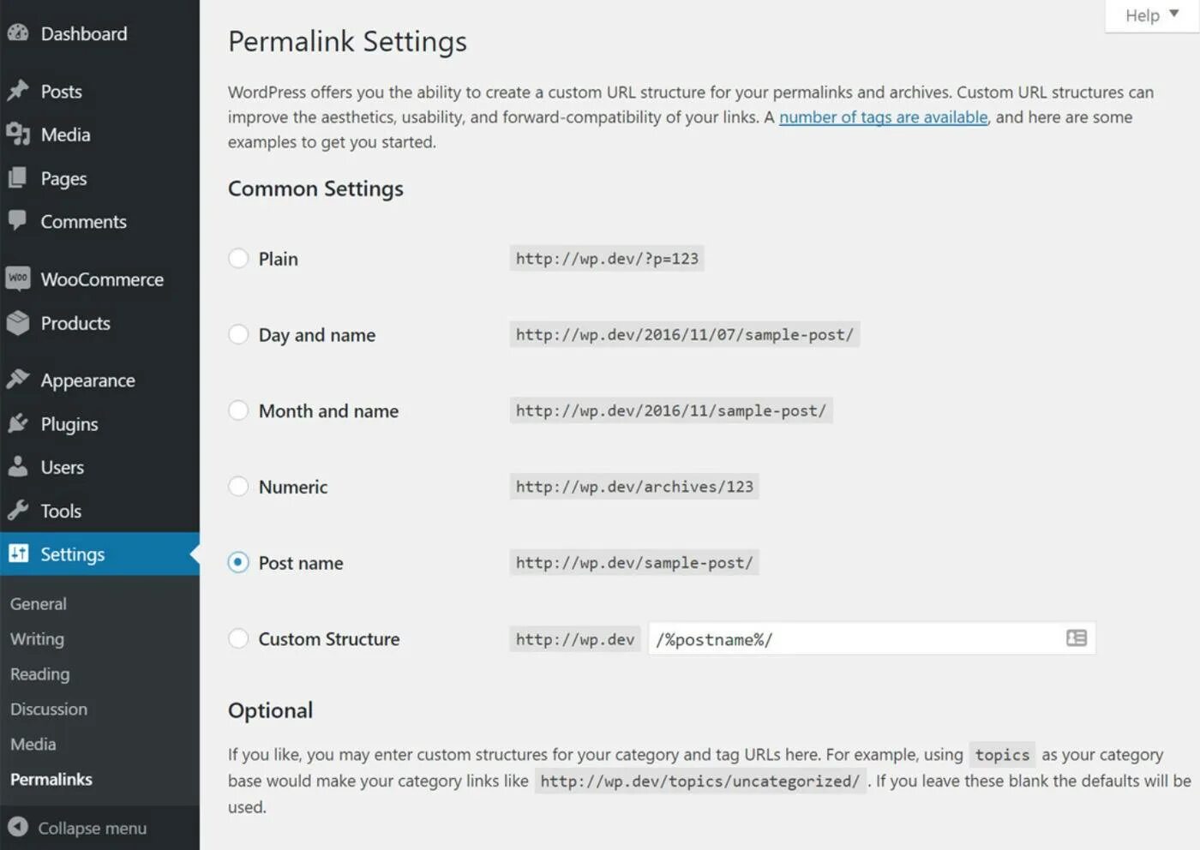Choose the Day and name radio option
The height and width of the screenshot is (850, 1200).
238,334
